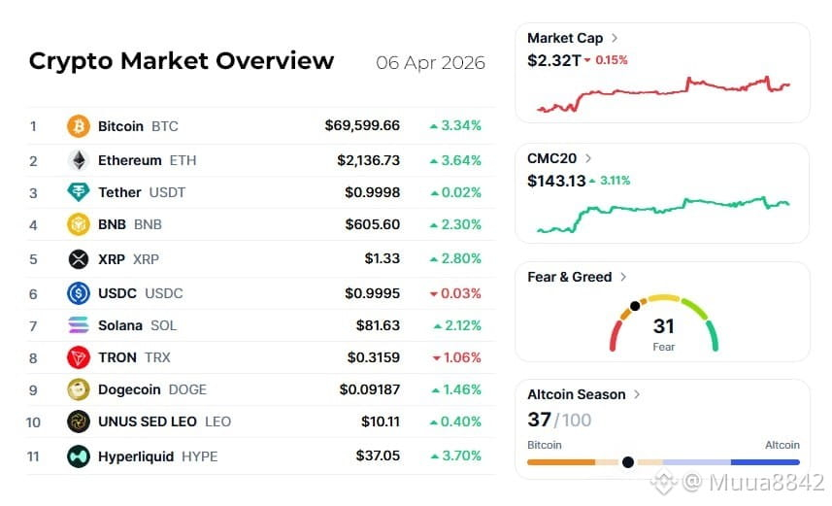Click the Dogecoin coin icon
832x506 pixels.
(79, 389)
